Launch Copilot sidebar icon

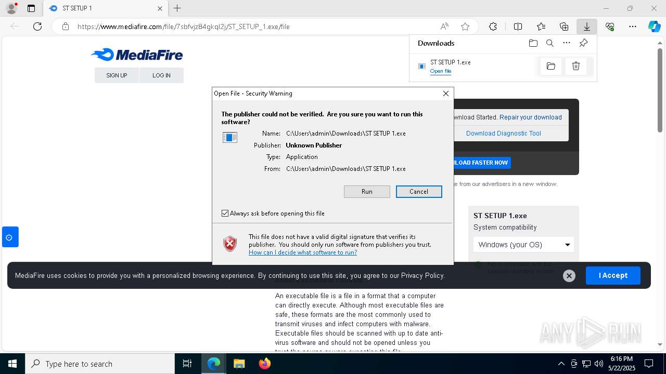click(654, 26)
